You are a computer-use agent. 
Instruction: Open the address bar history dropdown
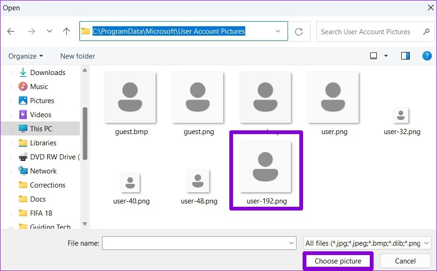coord(278,31)
